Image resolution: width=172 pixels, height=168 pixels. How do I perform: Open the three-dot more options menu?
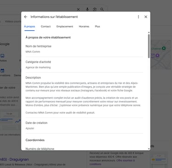pyautogui.click(x=139, y=17)
